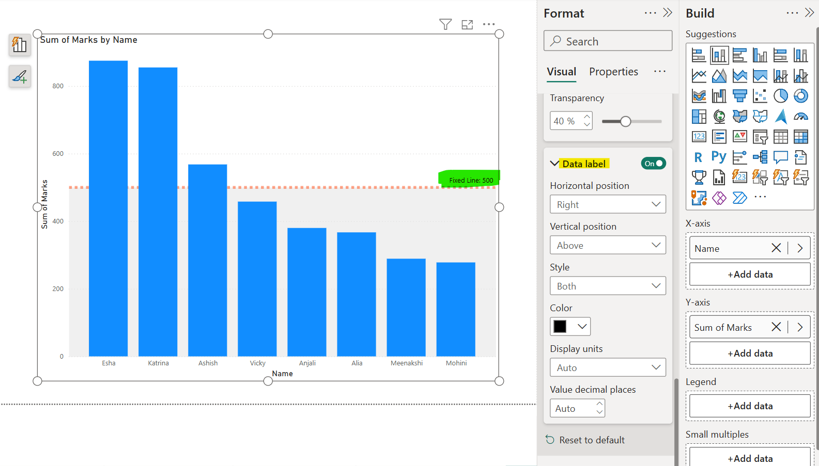Choose the Treemap visual
819x466 pixels.
click(699, 117)
